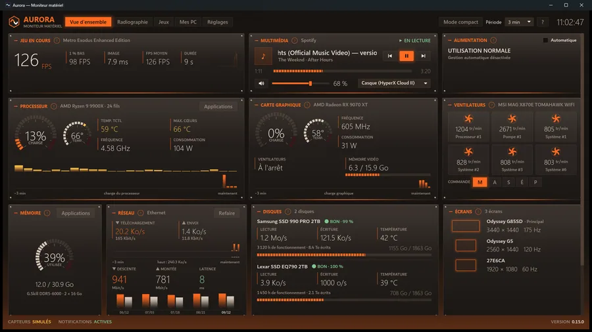592x332 pixels.
Task: Collapse the Mémoire panel
Action: [16, 213]
